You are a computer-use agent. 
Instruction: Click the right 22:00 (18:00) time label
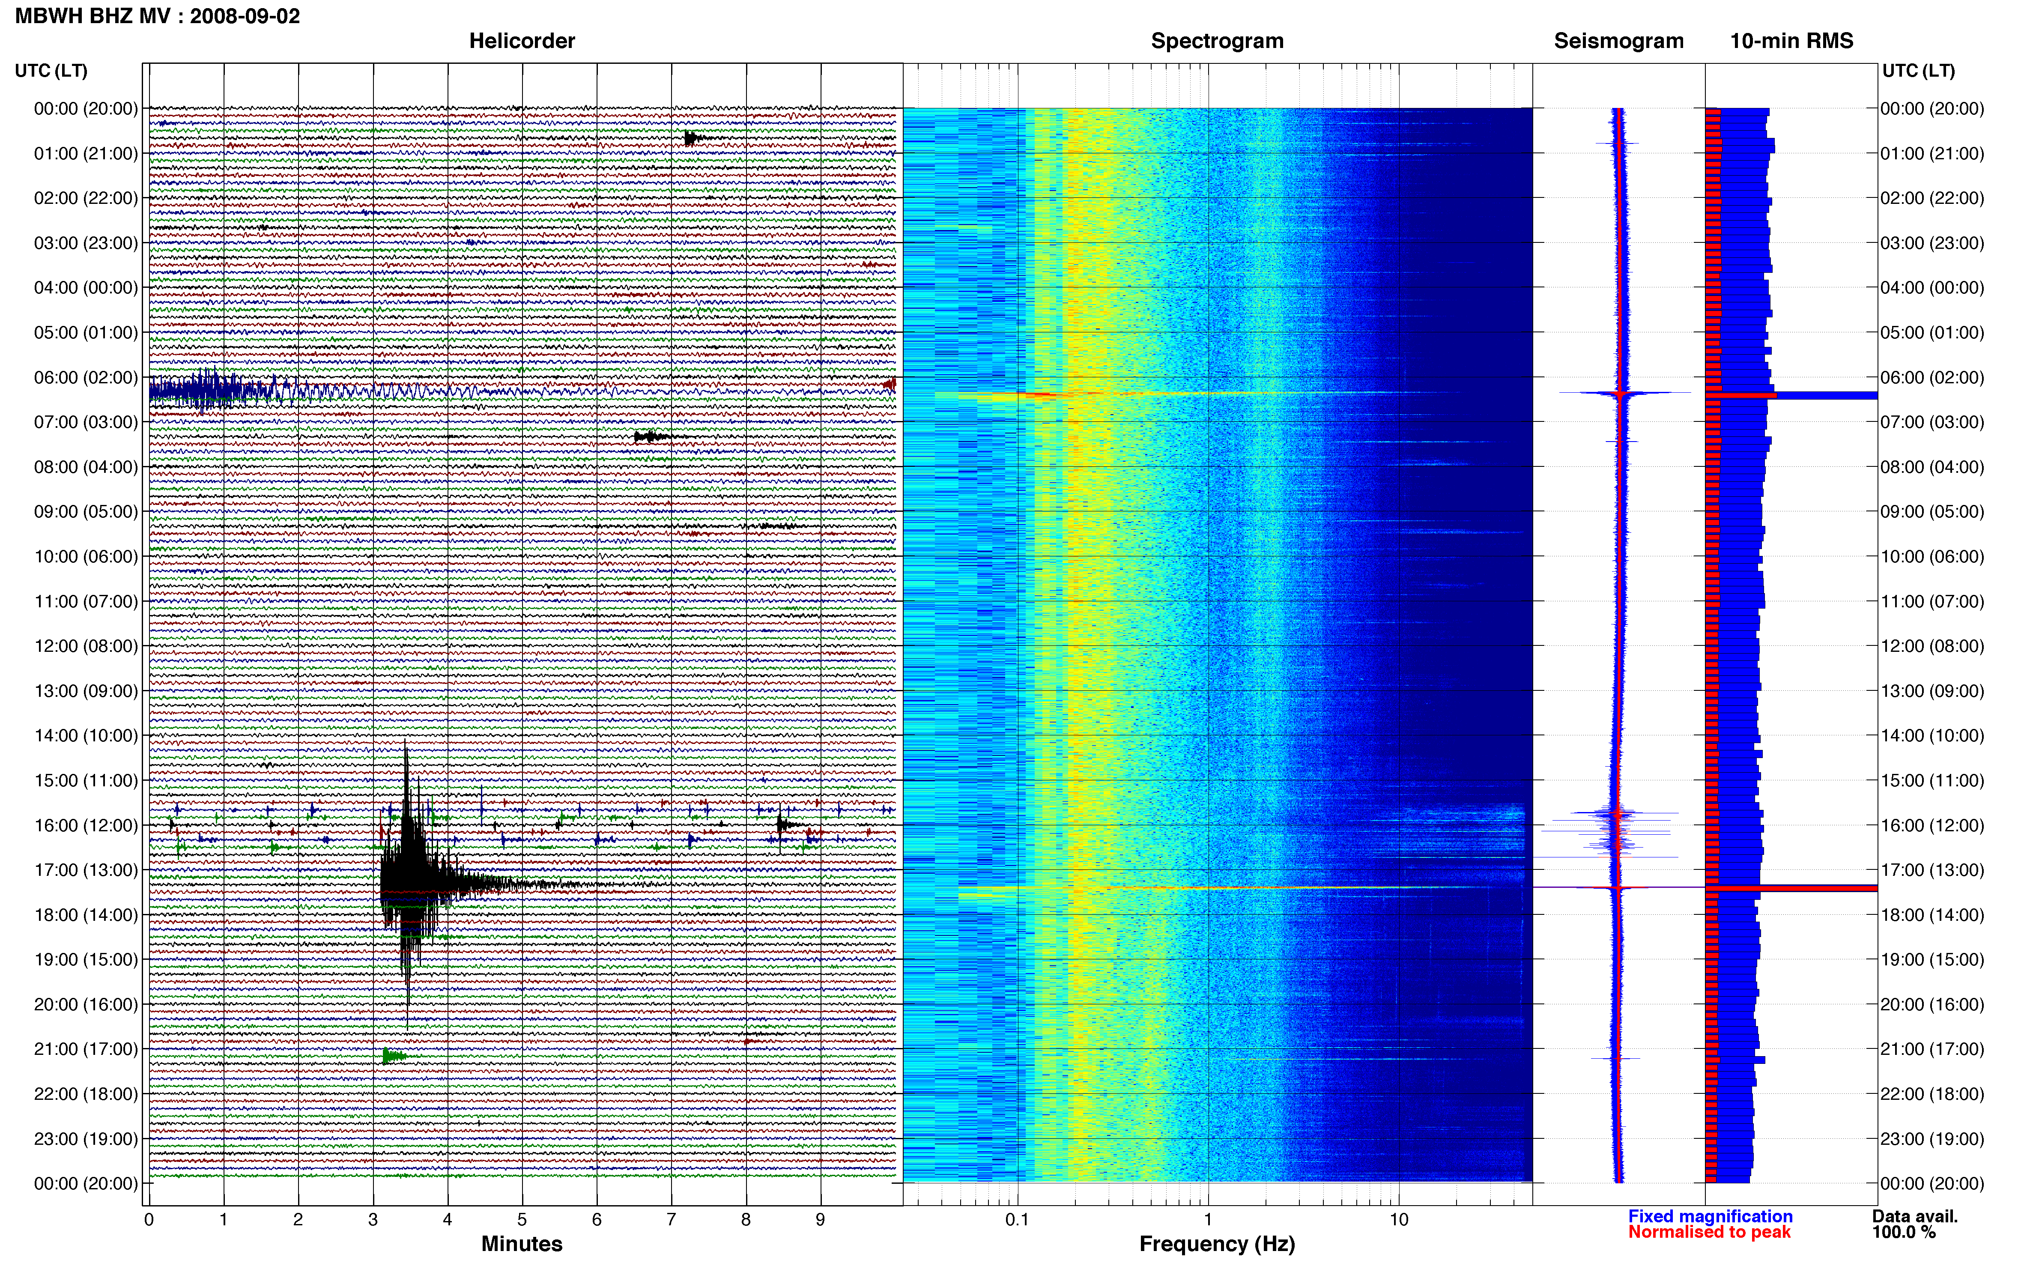pyautogui.click(x=1932, y=1093)
